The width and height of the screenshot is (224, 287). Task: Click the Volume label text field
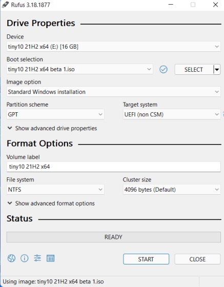pyautogui.click(x=113, y=167)
